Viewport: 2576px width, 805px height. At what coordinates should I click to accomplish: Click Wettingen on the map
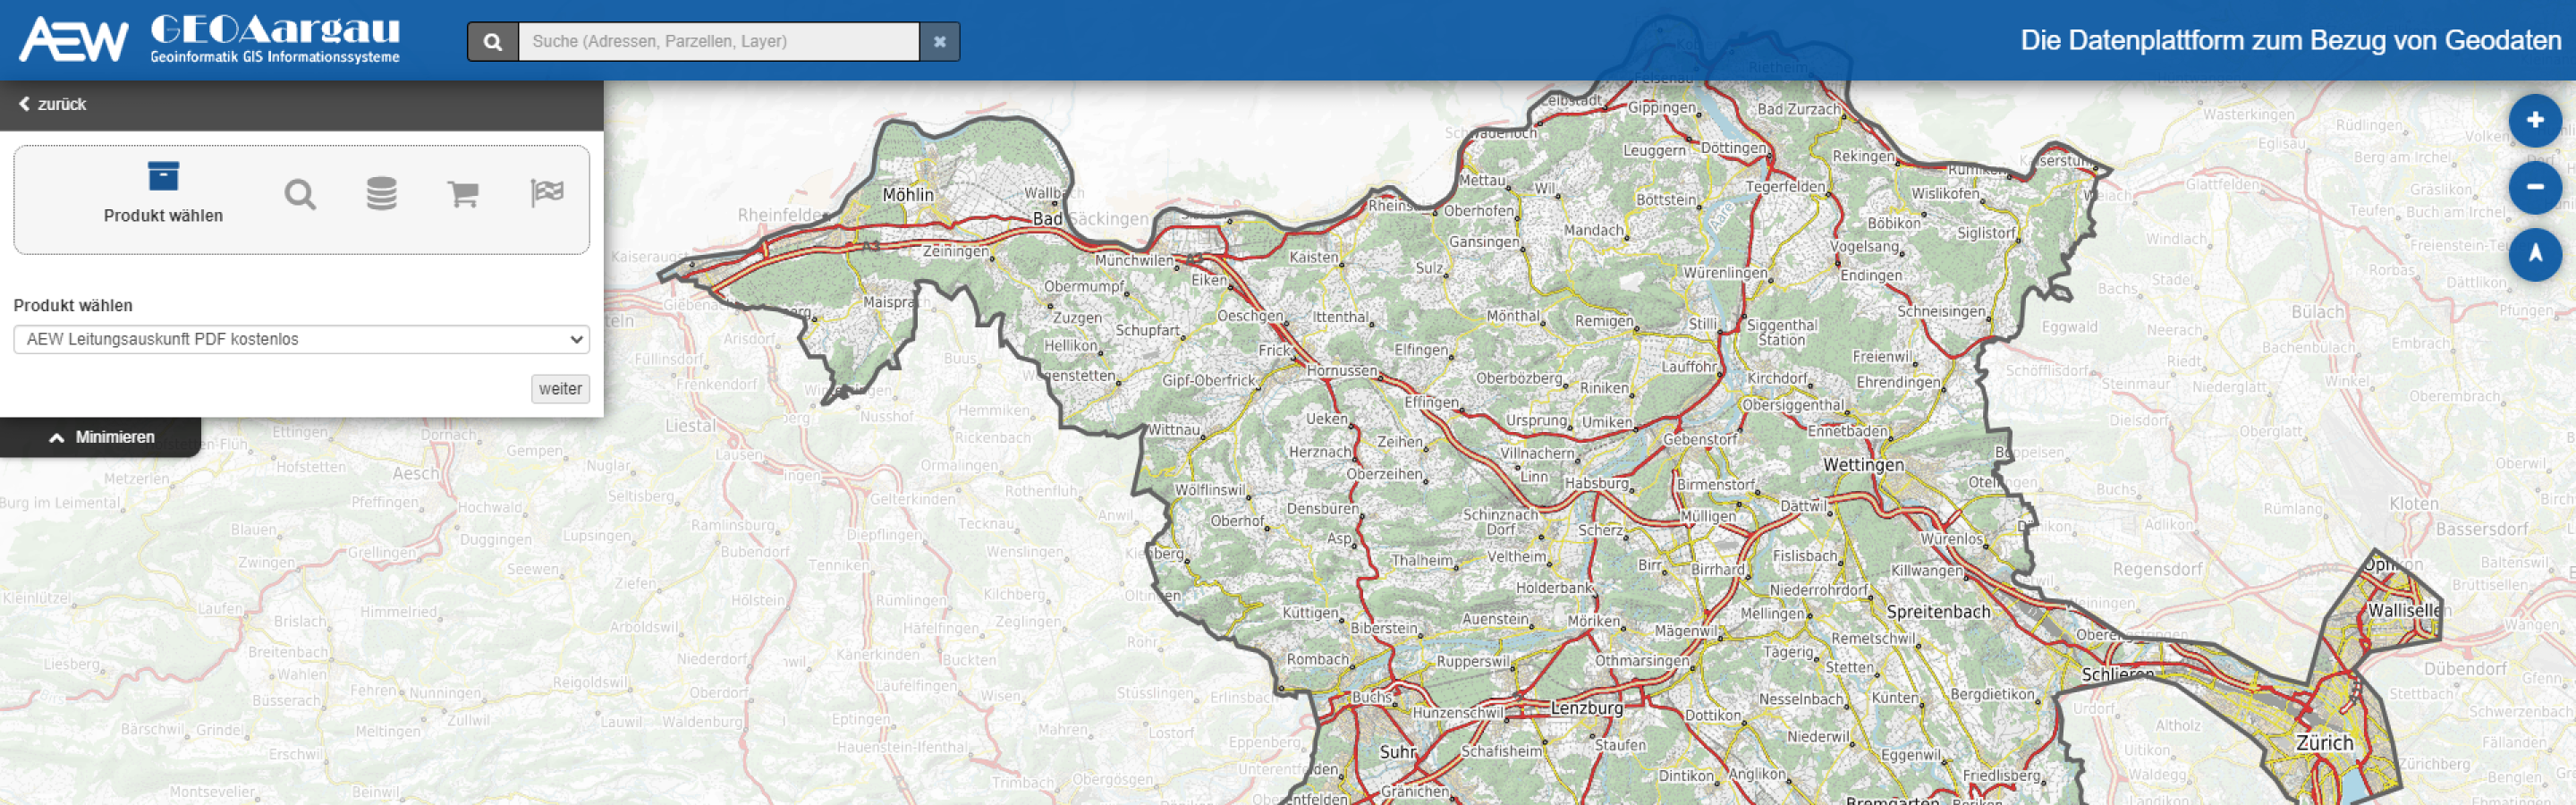(x=1862, y=465)
